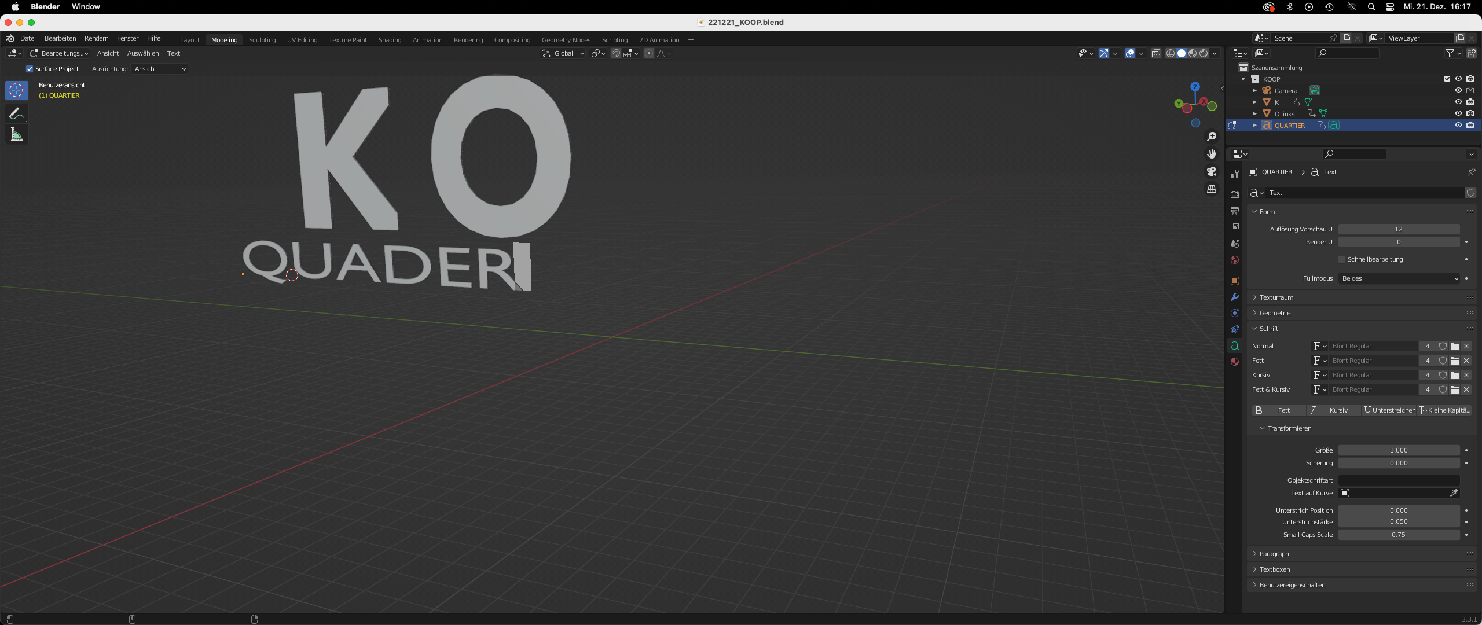The height and width of the screenshot is (625, 1482).
Task: Expand the Geometrie panel
Action: click(x=1275, y=313)
